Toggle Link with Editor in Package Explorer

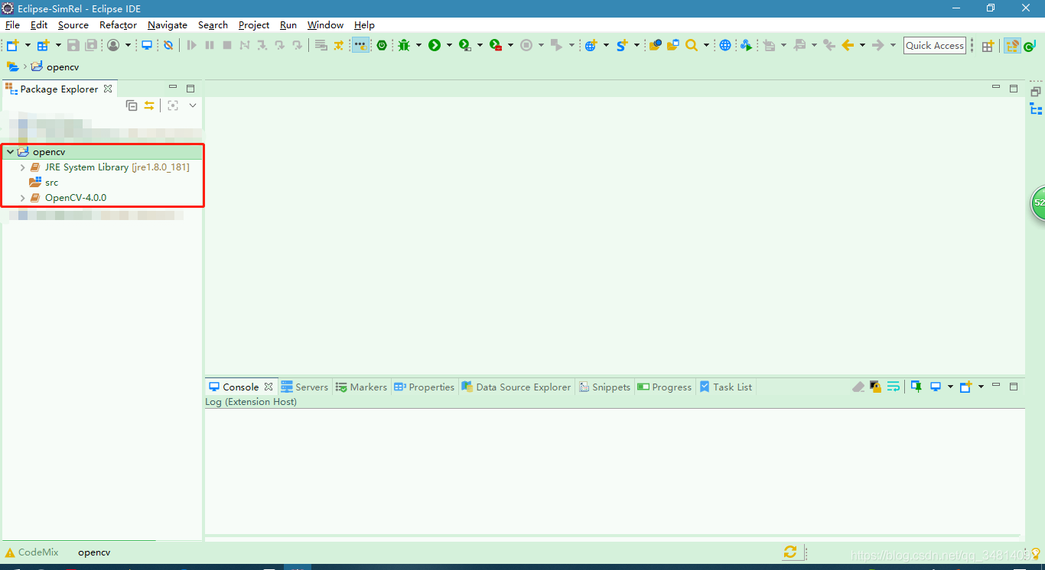150,105
